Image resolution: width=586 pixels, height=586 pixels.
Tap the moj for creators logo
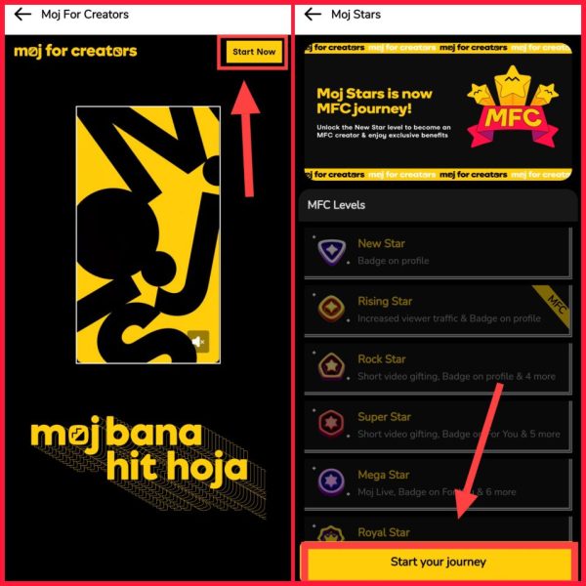(x=75, y=52)
